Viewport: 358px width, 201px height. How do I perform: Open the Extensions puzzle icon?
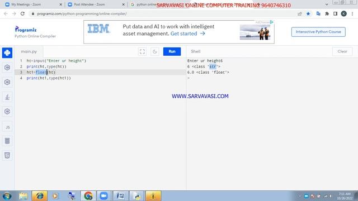click(x=327, y=13)
